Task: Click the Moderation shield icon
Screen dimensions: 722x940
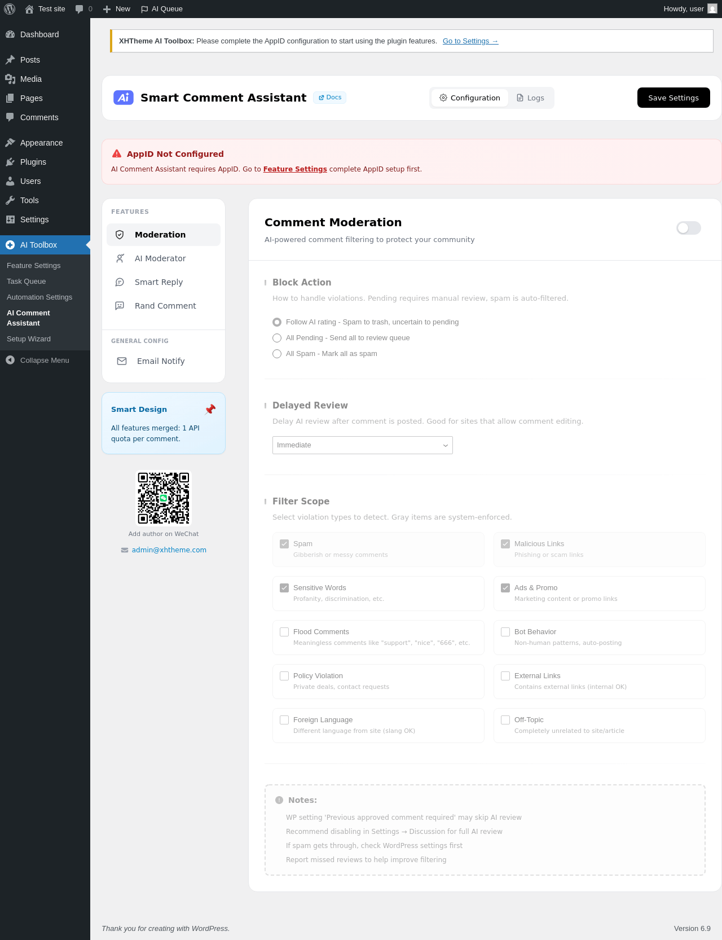Action: [x=120, y=235]
